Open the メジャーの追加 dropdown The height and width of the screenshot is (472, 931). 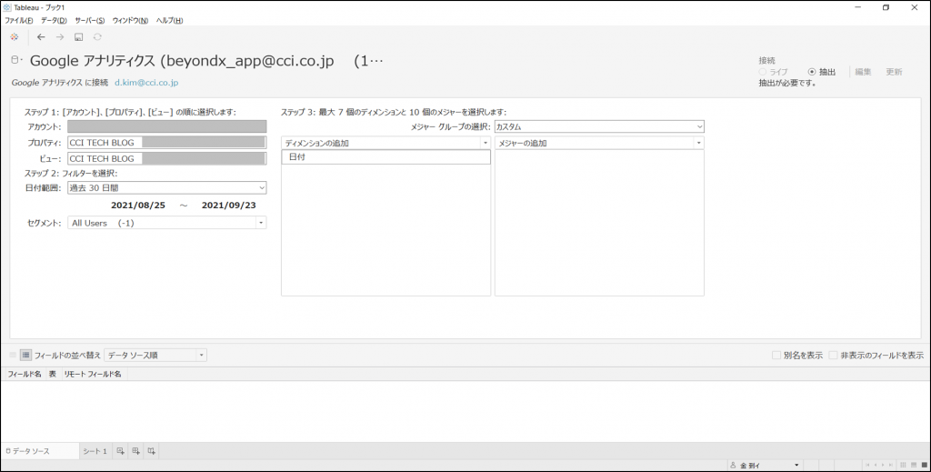tap(599, 143)
